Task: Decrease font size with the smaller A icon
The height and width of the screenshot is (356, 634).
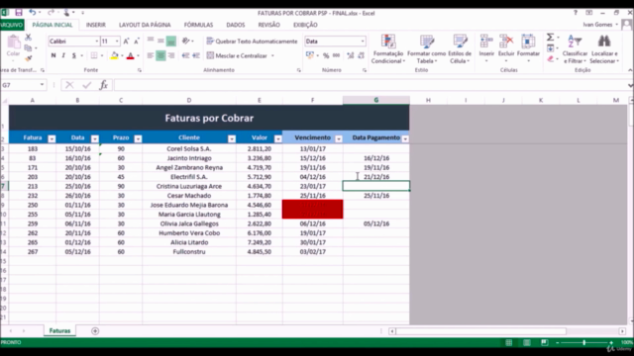Action: click(x=137, y=42)
